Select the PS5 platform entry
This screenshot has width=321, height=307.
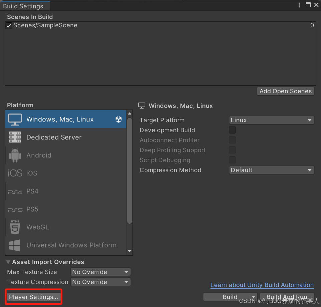[x=66, y=209]
